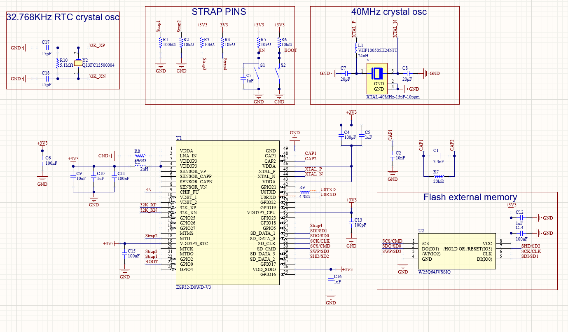Click the 'Flash external memory' title

click(470, 197)
